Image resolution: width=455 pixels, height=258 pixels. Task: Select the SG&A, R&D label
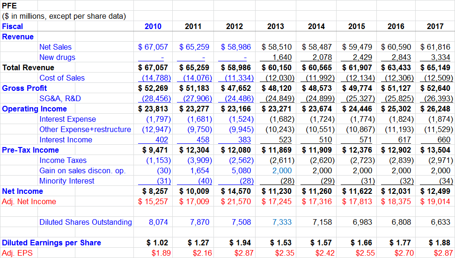tap(60, 99)
